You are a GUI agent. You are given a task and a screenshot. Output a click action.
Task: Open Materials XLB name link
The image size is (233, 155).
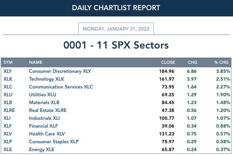coord(44,103)
